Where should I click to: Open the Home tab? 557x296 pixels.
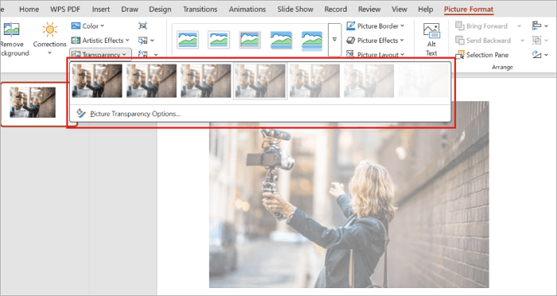click(29, 10)
